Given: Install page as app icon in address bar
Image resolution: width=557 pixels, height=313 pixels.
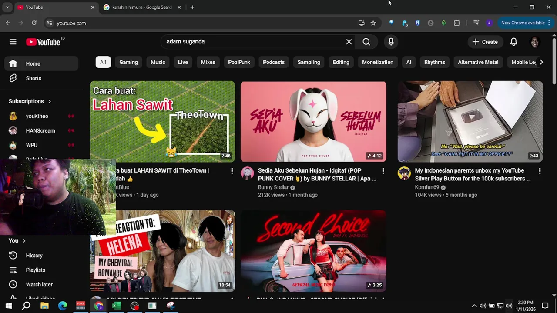Looking at the screenshot, I should 361,23.
